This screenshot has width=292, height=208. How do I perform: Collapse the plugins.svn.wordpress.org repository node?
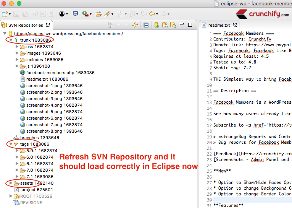click(x=5, y=34)
